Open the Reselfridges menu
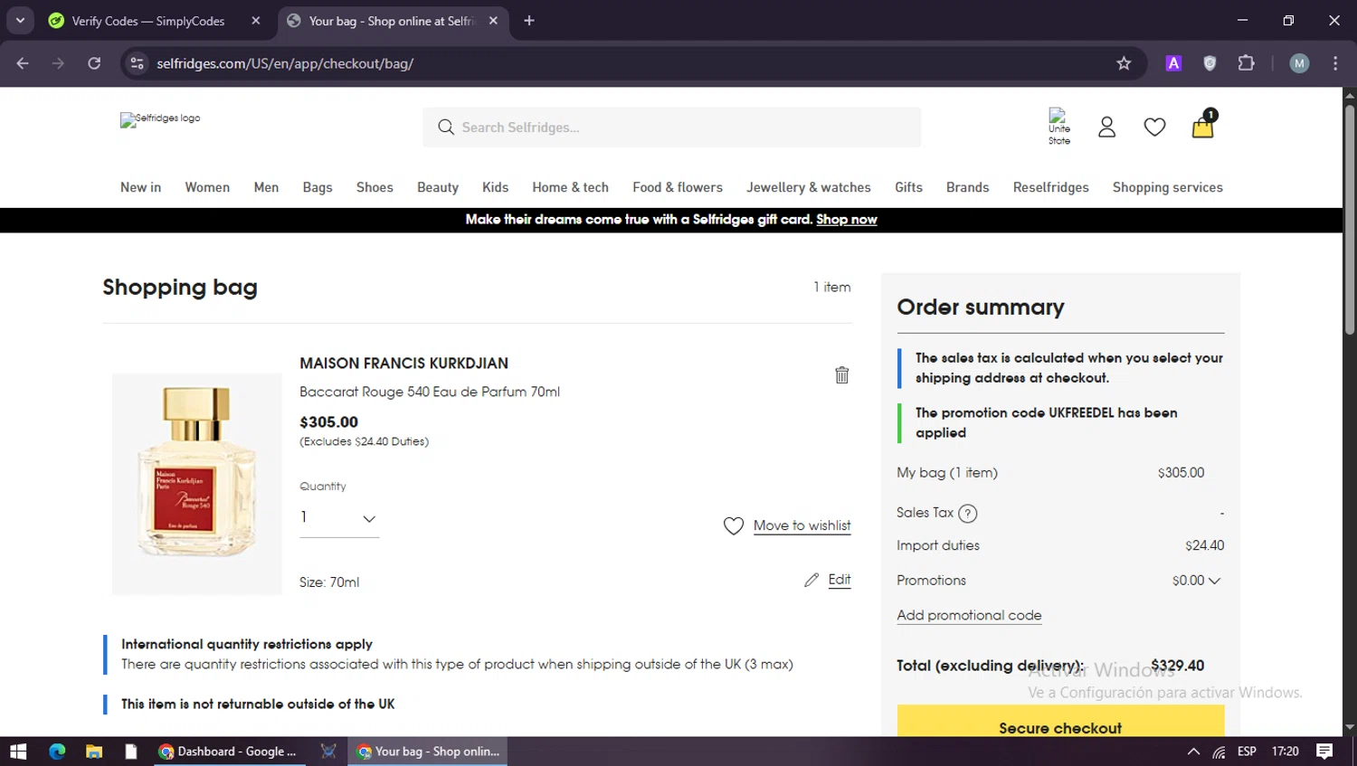This screenshot has height=766, width=1357. pos(1050,187)
